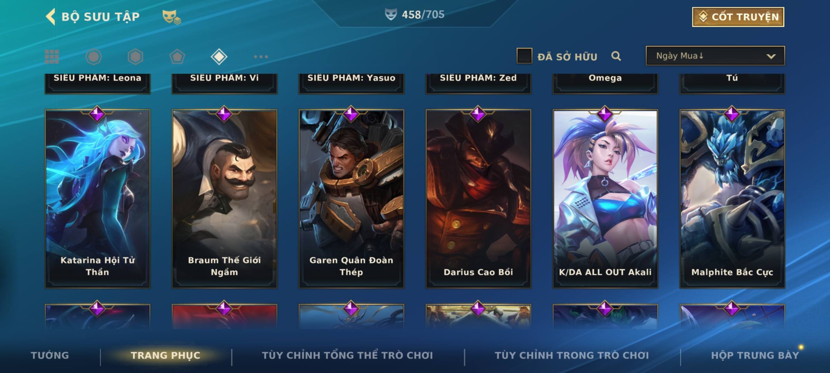Enable the Đã Sở Hữu checkbox
The image size is (830, 373).
524,56
